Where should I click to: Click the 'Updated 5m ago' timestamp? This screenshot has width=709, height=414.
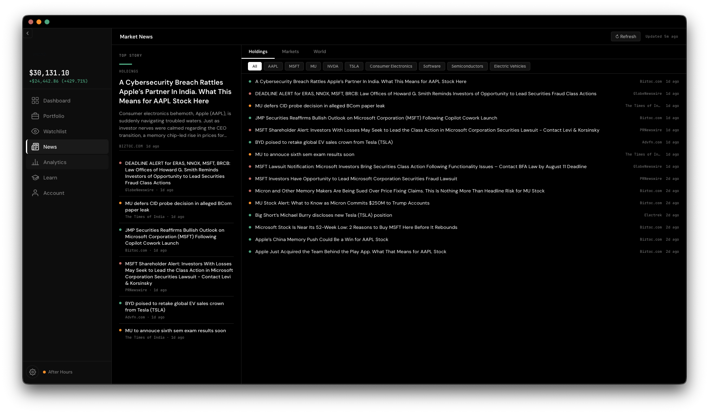click(662, 36)
